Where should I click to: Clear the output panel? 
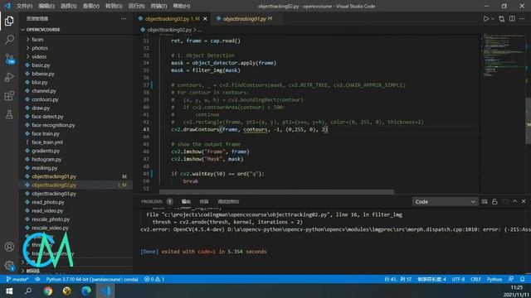(485, 202)
